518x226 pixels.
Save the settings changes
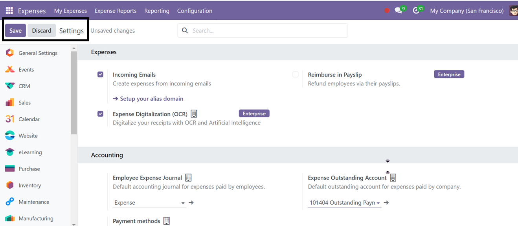(15, 30)
